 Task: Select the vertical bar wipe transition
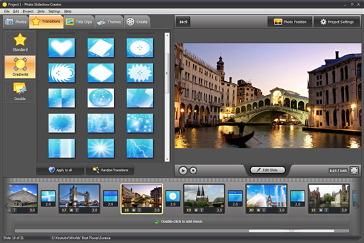point(62,149)
